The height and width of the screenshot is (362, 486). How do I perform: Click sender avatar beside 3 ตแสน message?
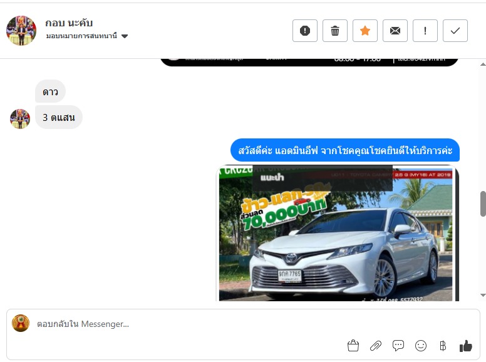click(20, 119)
